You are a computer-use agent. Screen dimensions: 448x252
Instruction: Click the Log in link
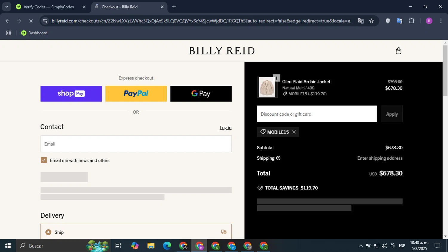pyautogui.click(x=225, y=128)
